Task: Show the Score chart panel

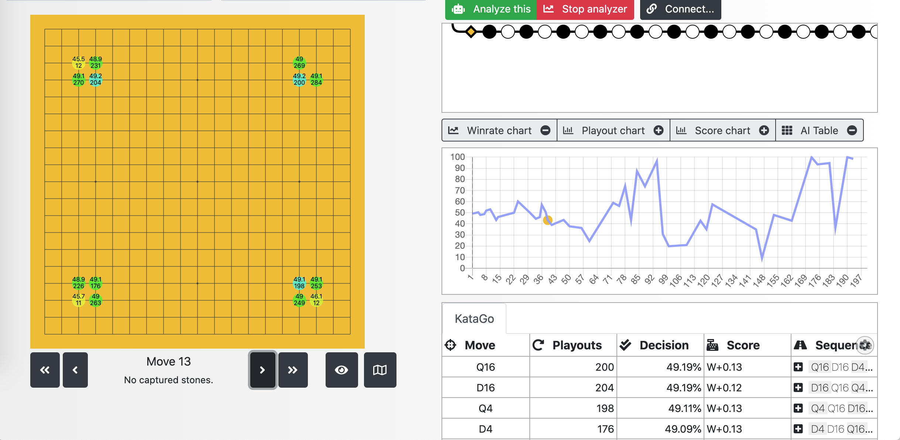Action: tap(764, 130)
